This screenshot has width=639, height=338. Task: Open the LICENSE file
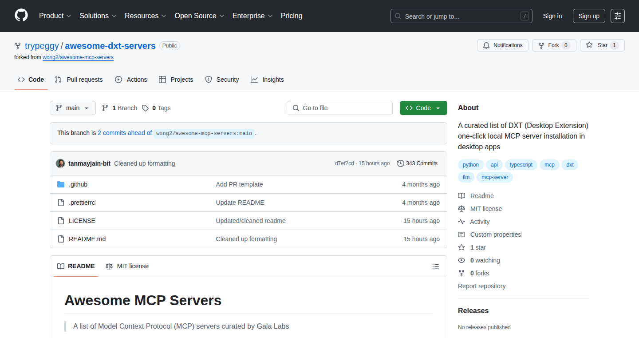(x=82, y=221)
